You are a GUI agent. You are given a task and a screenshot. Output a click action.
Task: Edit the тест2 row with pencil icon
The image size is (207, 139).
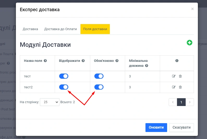coord(174,87)
